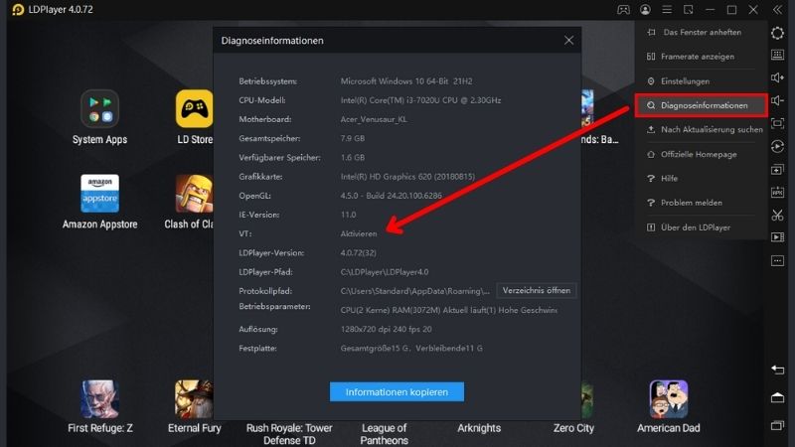Launch Eternal Fury game

pos(194,399)
